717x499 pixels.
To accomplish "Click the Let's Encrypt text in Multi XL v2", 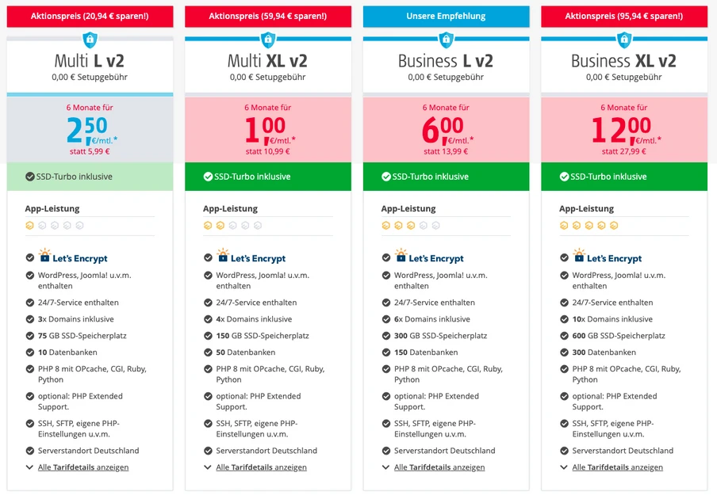I will click(x=258, y=258).
